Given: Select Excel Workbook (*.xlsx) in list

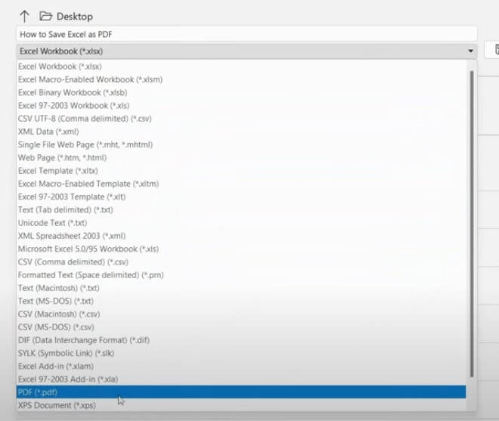Looking at the screenshot, I should point(241,67).
